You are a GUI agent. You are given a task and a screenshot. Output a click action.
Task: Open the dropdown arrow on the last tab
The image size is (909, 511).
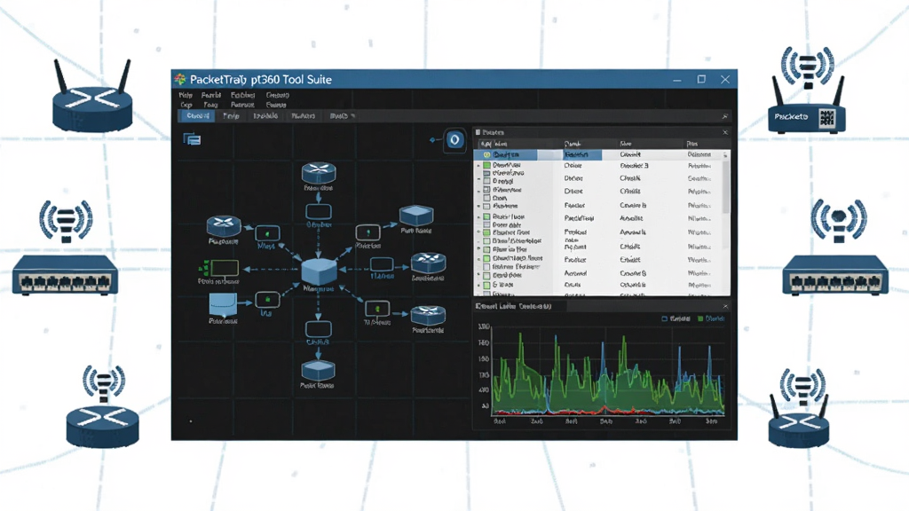pos(353,116)
